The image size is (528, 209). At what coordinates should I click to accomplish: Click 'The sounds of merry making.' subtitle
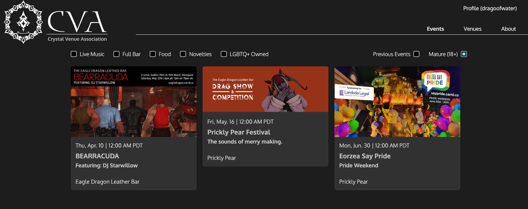pyautogui.click(x=245, y=141)
